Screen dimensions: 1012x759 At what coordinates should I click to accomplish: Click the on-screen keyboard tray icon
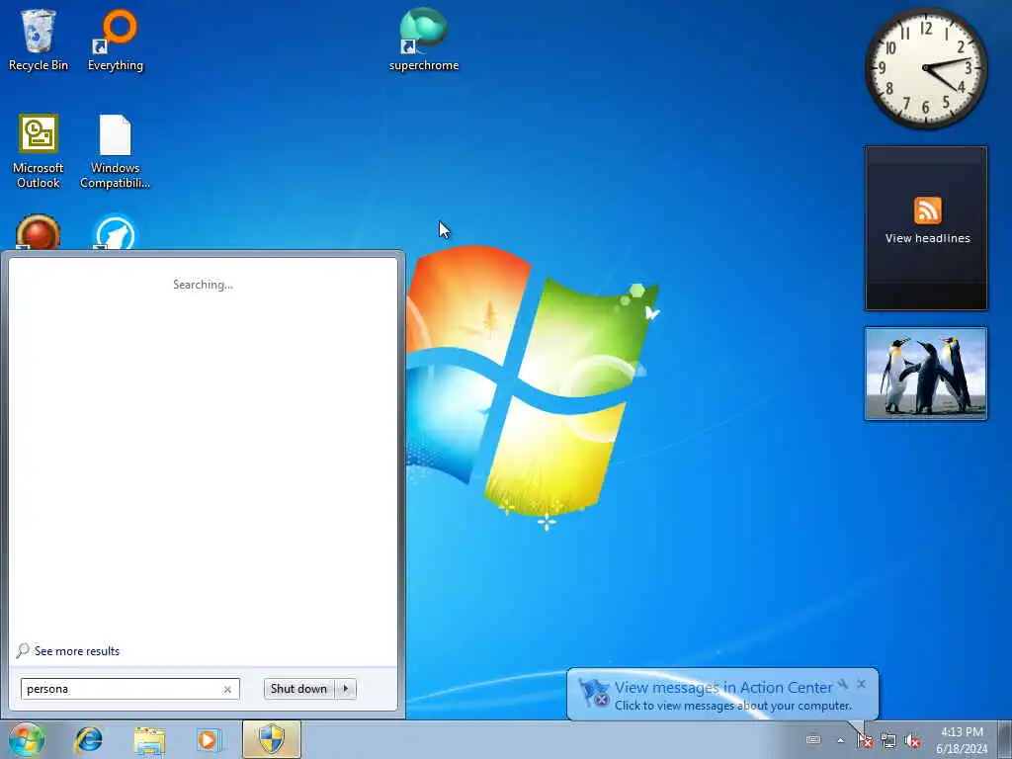point(813,740)
